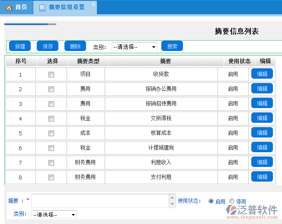Tick the checkbox for 报销招待费用 row
The height and width of the screenshot is (224, 282).
pos(51,104)
